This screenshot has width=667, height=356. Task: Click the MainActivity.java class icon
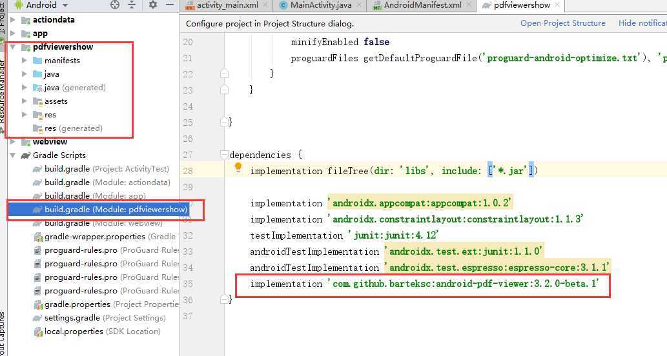pyautogui.click(x=283, y=6)
